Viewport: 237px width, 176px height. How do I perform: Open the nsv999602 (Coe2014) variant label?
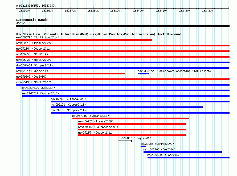(31, 77)
